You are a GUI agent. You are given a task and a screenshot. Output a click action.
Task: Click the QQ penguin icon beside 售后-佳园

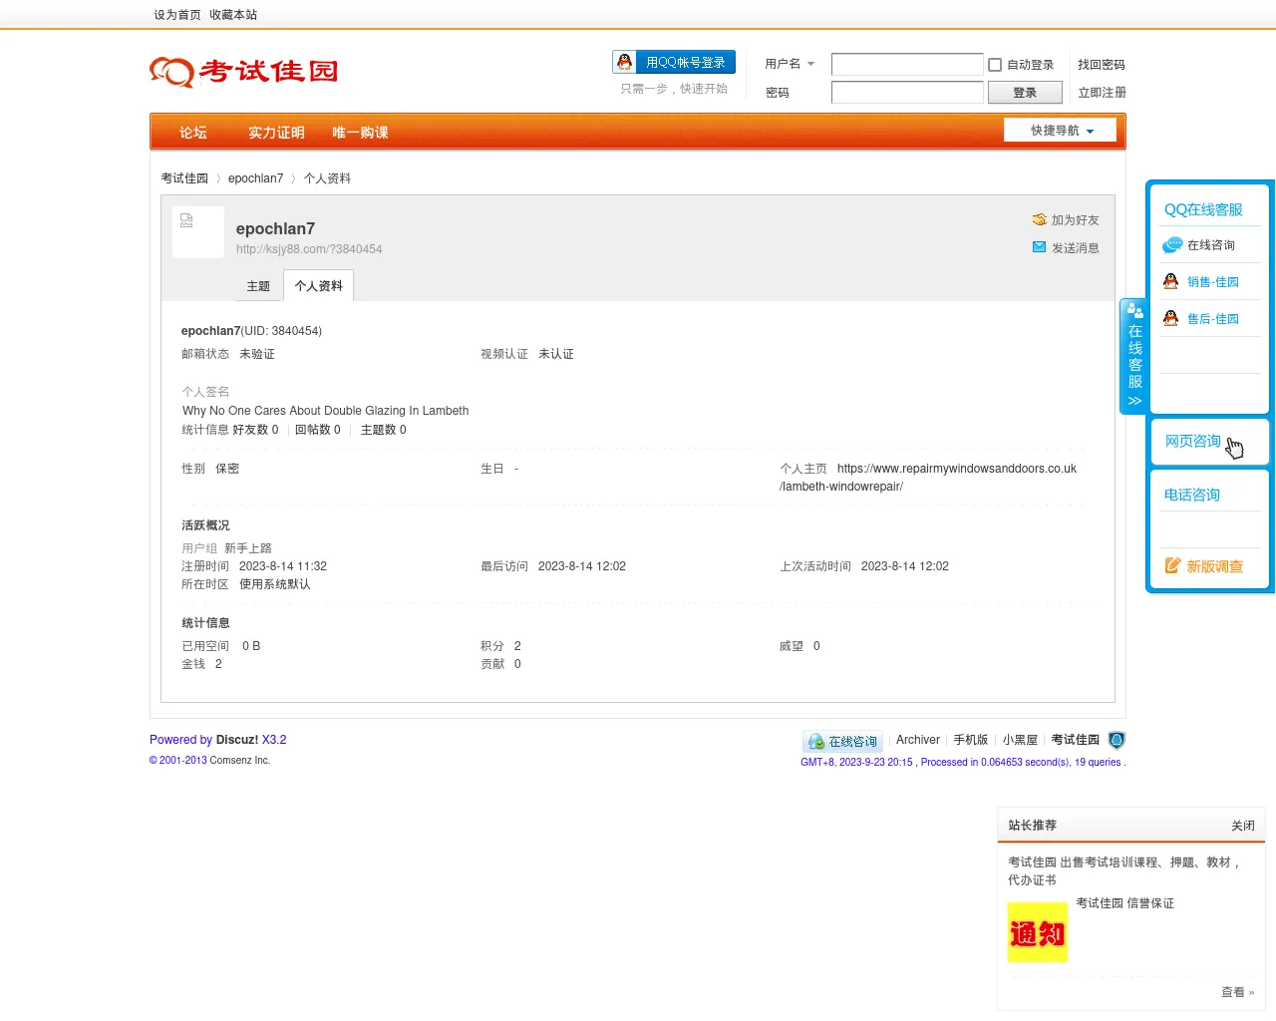(1171, 319)
